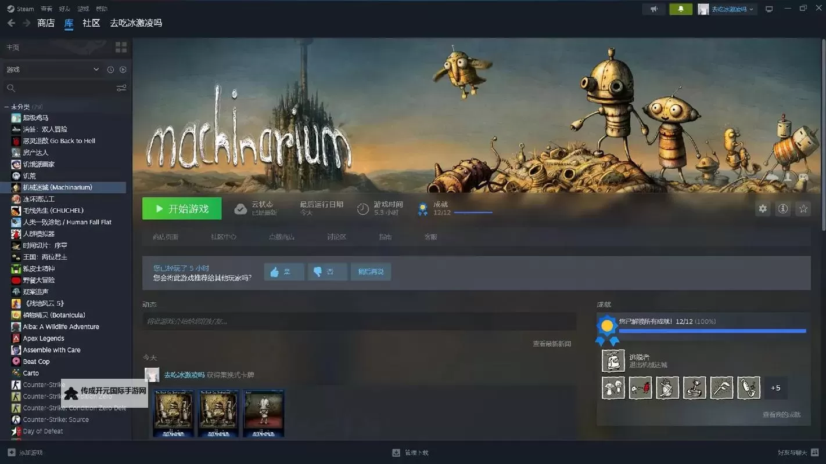
Task: Open the game settings gear
Action: point(763,209)
